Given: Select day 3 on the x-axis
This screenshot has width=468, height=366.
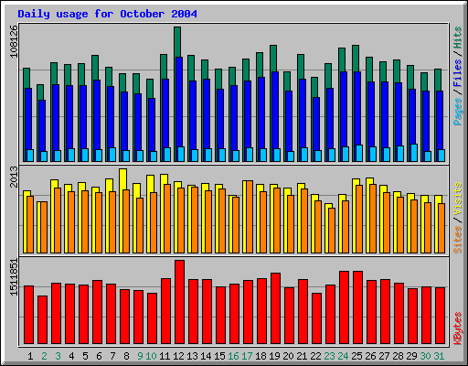Looking at the screenshot, I should [58, 356].
